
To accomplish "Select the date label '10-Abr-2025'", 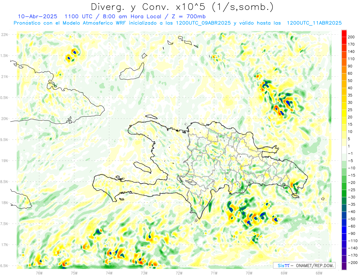I will tap(38, 16).
